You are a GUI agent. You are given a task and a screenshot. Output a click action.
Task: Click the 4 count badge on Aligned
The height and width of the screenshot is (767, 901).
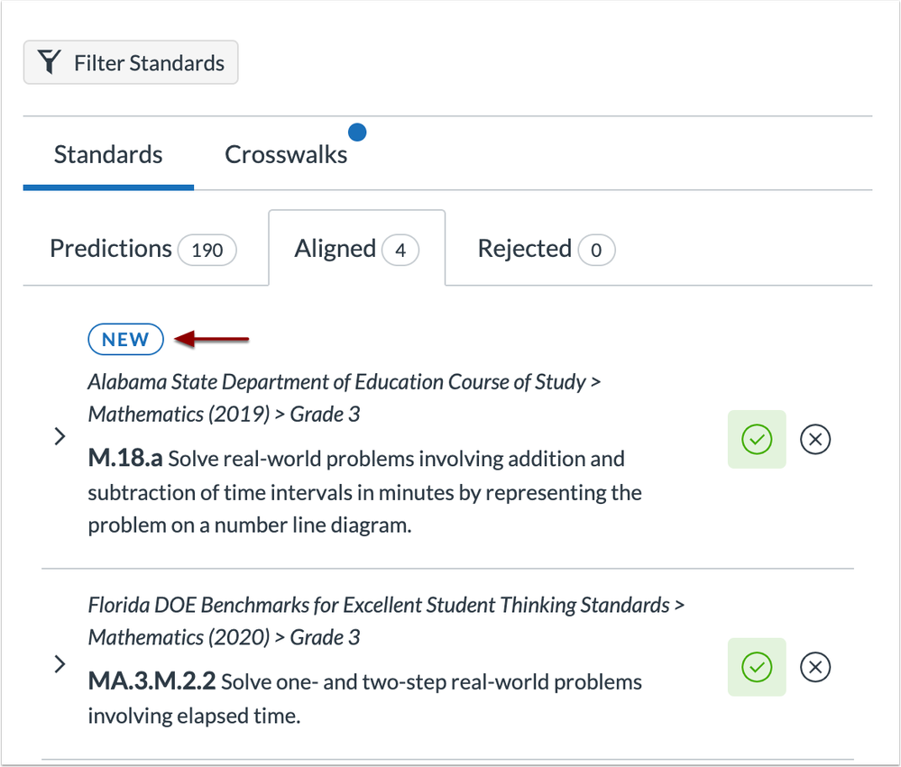pyautogui.click(x=400, y=251)
